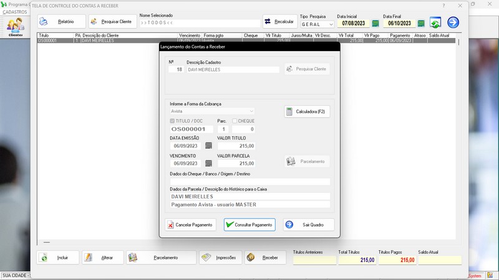Click the Incluir button
The width and height of the screenshot is (499, 280).
pos(57,258)
